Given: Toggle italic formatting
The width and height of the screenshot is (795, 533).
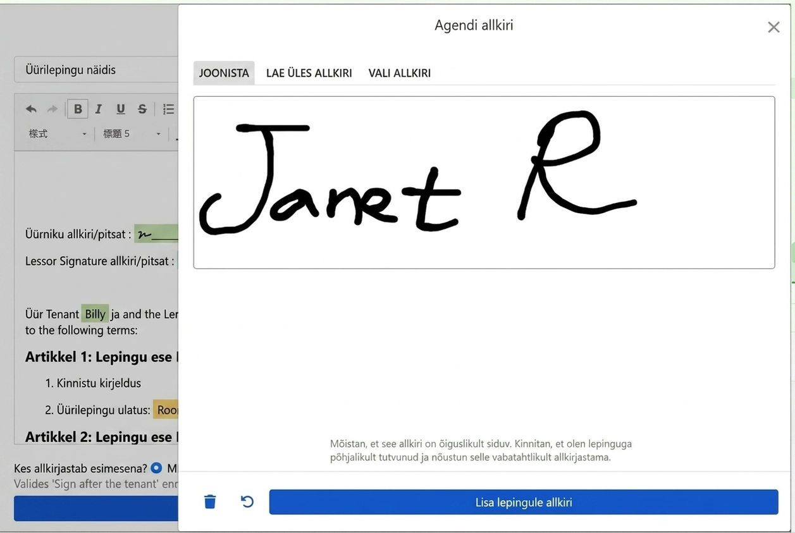Looking at the screenshot, I should tap(99, 109).
